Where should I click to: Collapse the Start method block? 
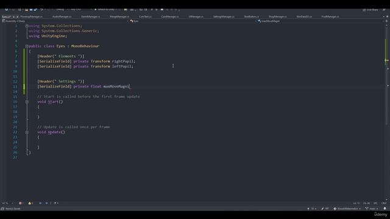pos(27,102)
